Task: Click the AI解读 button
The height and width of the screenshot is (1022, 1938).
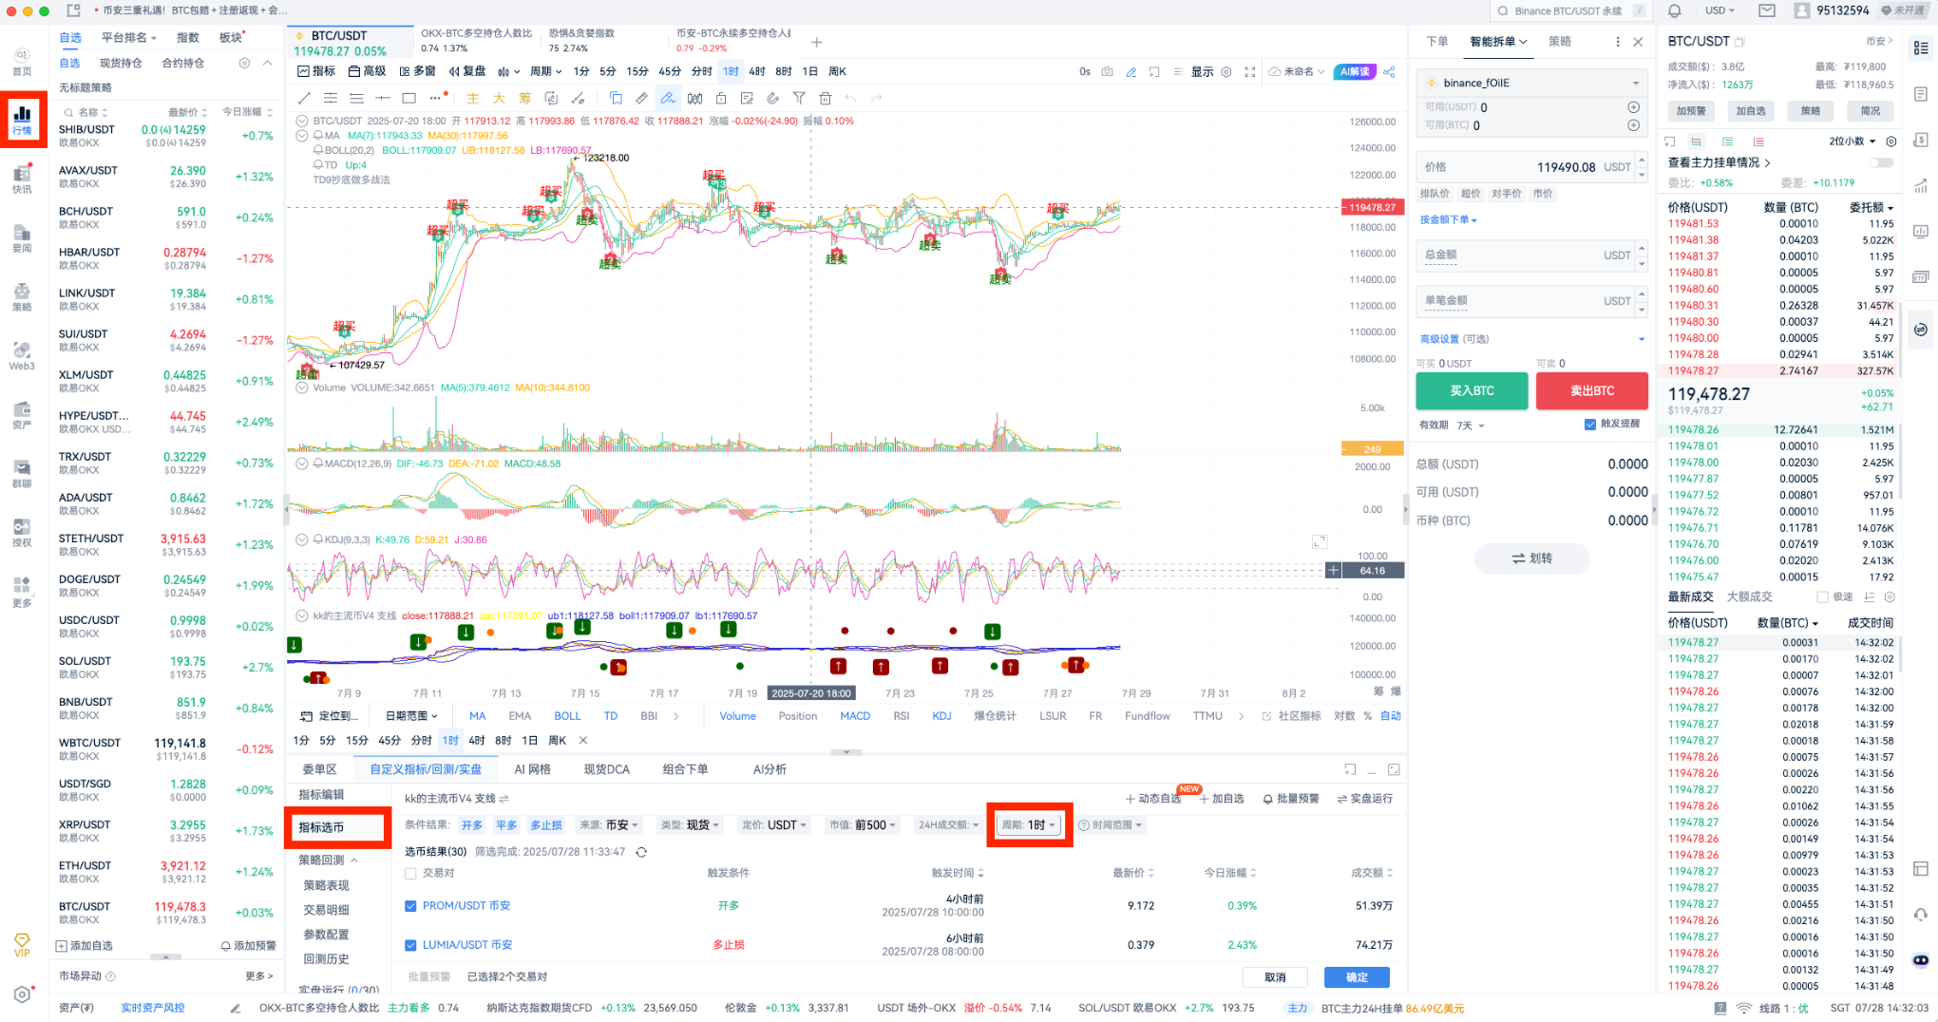Action: pos(1355,71)
